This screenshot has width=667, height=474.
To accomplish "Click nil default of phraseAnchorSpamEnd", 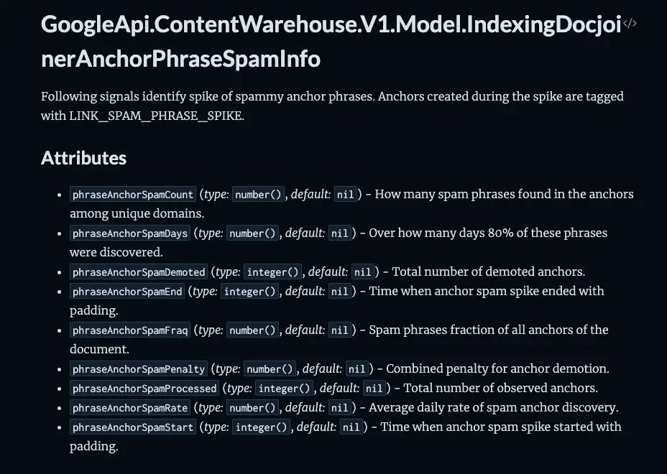I will point(339,291).
